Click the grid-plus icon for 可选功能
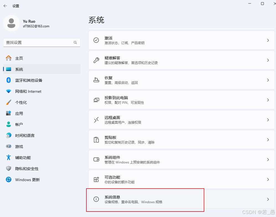276x217 pixels. (x=96, y=179)
